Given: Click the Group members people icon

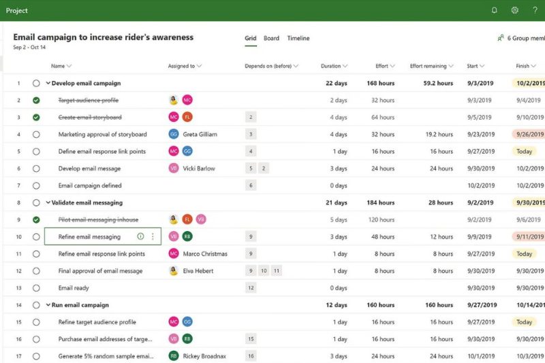Looking at the screenshot, I should [501, 39].
